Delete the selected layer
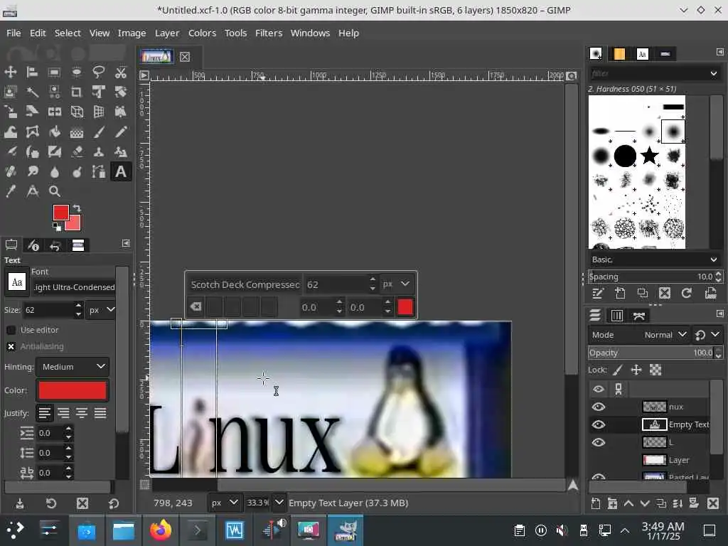728x546 pixels. [713, 503]
